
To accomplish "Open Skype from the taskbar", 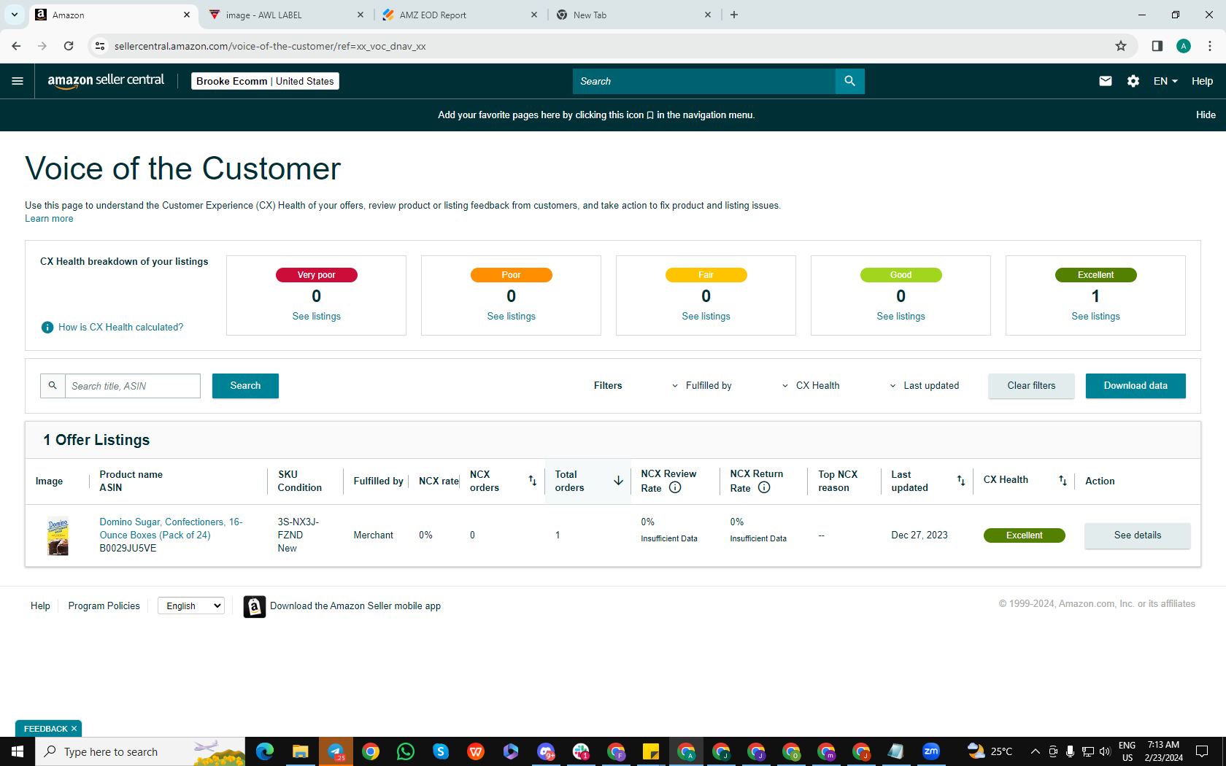I will pyautogui.click(x=441, y=751).
